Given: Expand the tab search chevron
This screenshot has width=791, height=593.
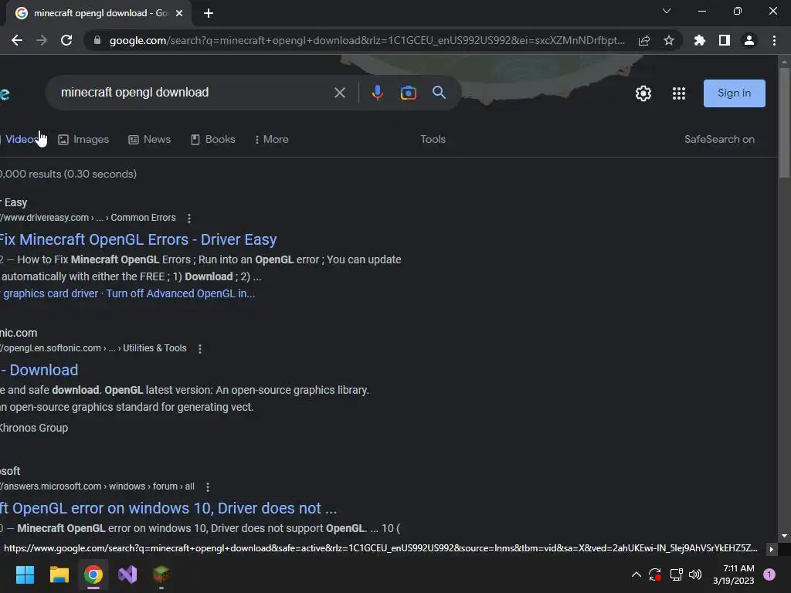Looking at the screenshot, I should [x=667, y=11].
